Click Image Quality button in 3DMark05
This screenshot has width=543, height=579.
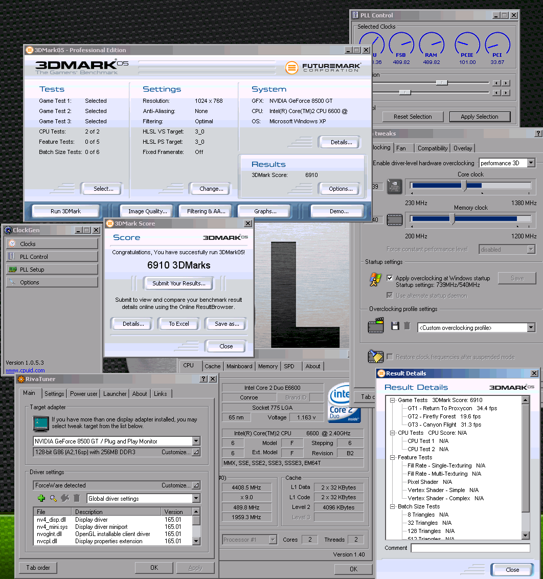pos(148,211)
